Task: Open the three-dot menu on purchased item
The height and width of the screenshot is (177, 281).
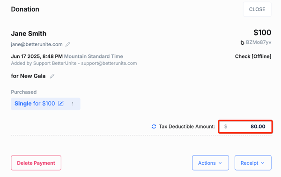Action: tap(73, 104)
